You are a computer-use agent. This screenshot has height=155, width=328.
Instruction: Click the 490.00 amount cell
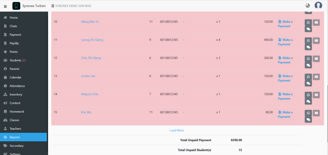coord(268,40)
